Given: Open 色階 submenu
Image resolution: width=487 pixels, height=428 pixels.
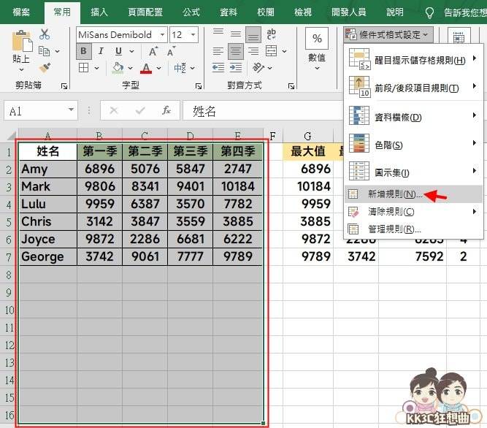Looking at the screenshot, I should click(x=413, y=144).
